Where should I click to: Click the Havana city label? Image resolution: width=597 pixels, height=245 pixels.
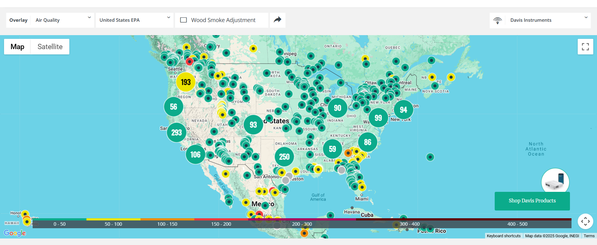point(352,212)
